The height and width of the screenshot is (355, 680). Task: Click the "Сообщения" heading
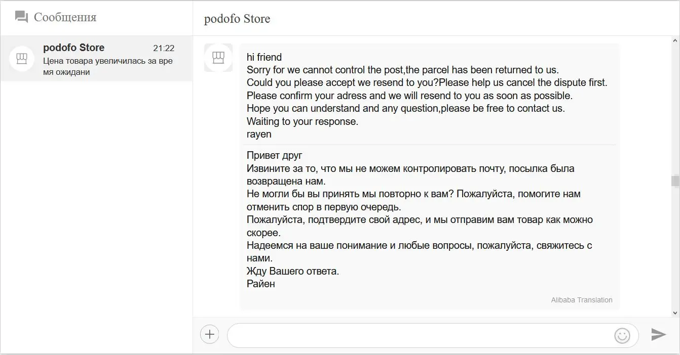pos(65,17)
